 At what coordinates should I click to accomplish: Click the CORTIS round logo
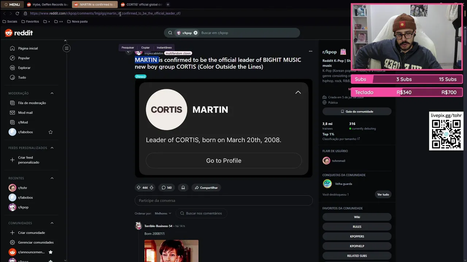166,110
